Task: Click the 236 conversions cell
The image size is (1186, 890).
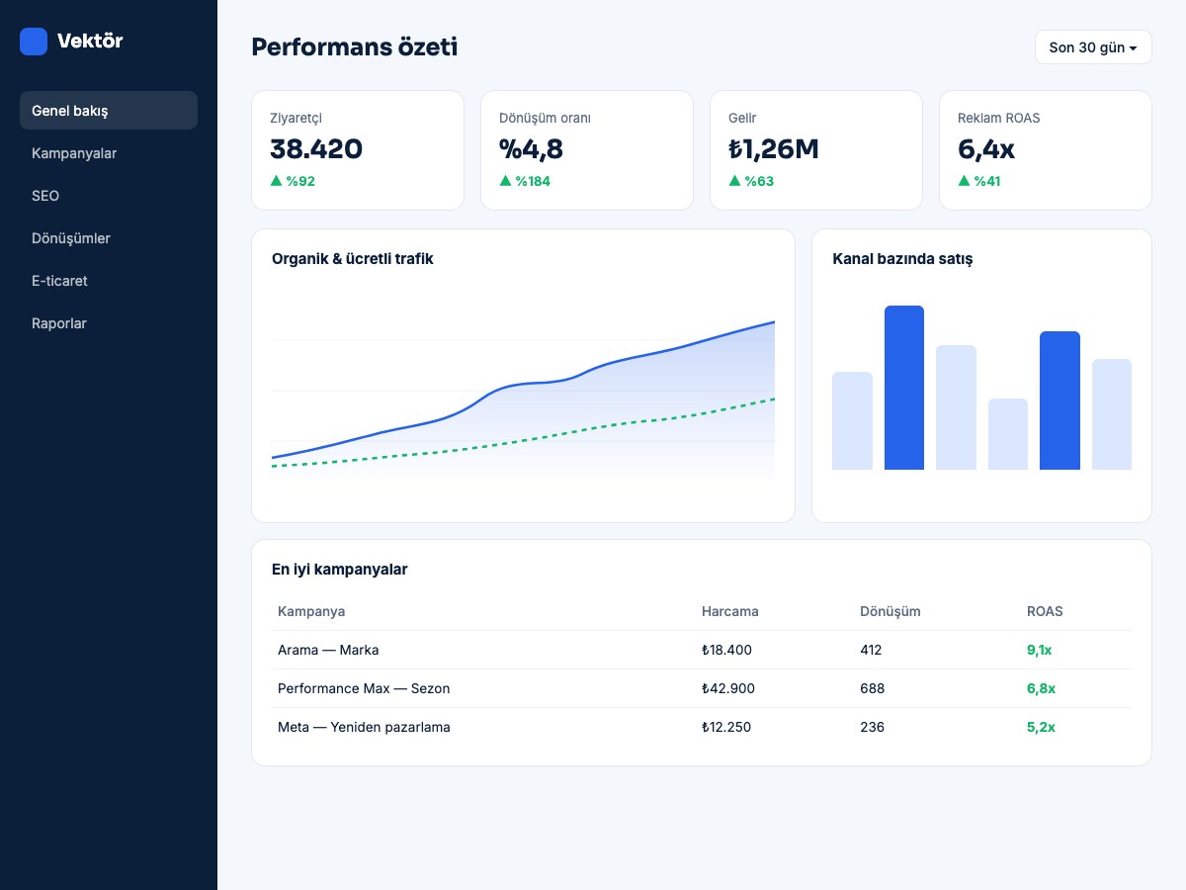Action: pyautogui.click(x=873, y=727)
